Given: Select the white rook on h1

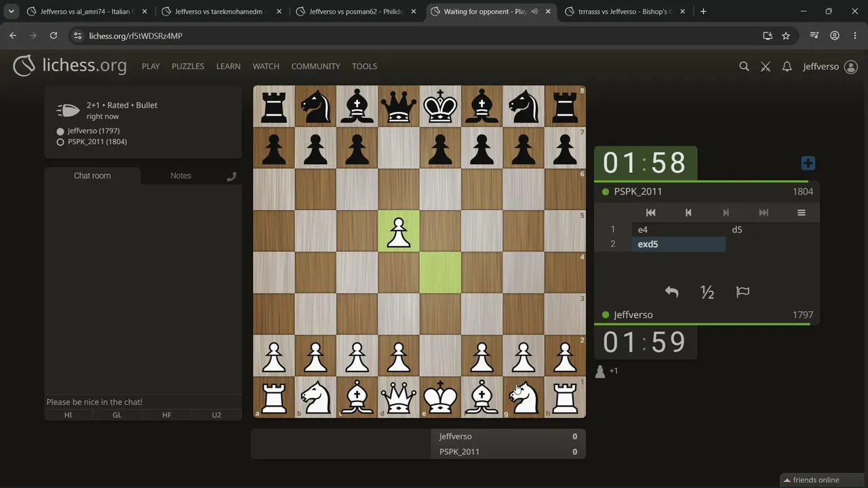Looking at the screenshot, I should [x=565, y=397].
